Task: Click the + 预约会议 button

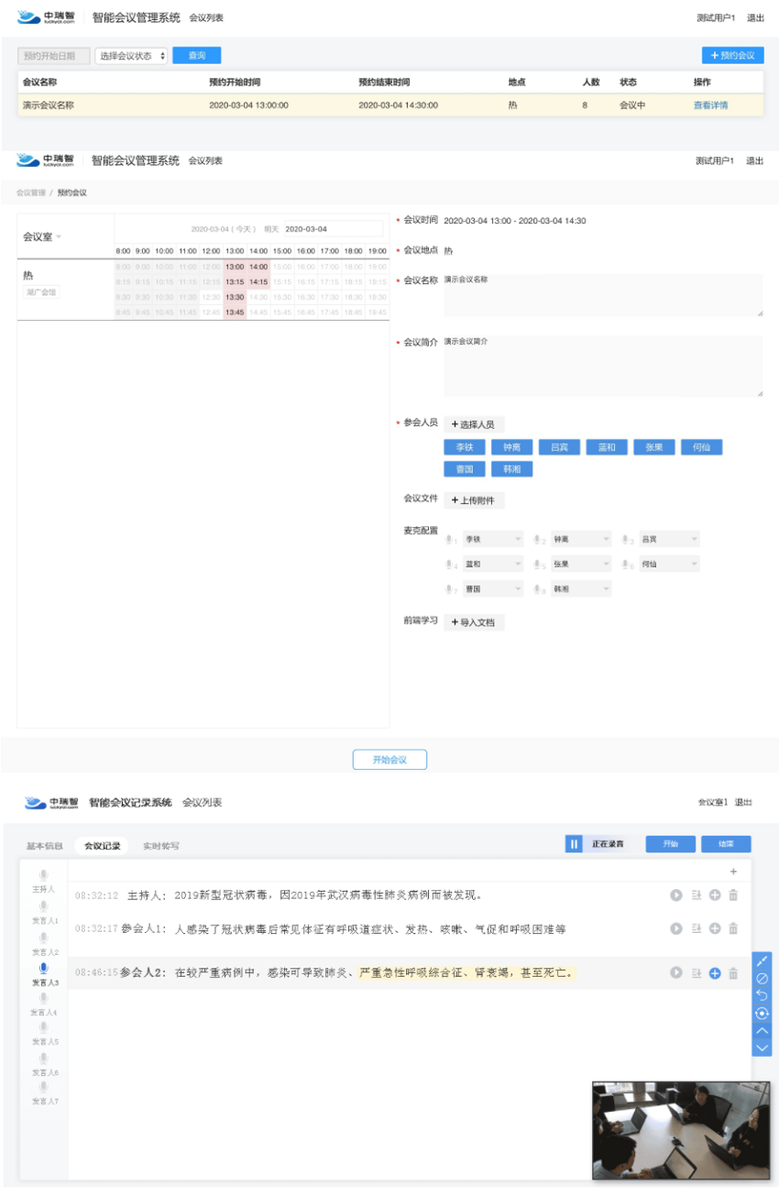Action: (732, 56)
